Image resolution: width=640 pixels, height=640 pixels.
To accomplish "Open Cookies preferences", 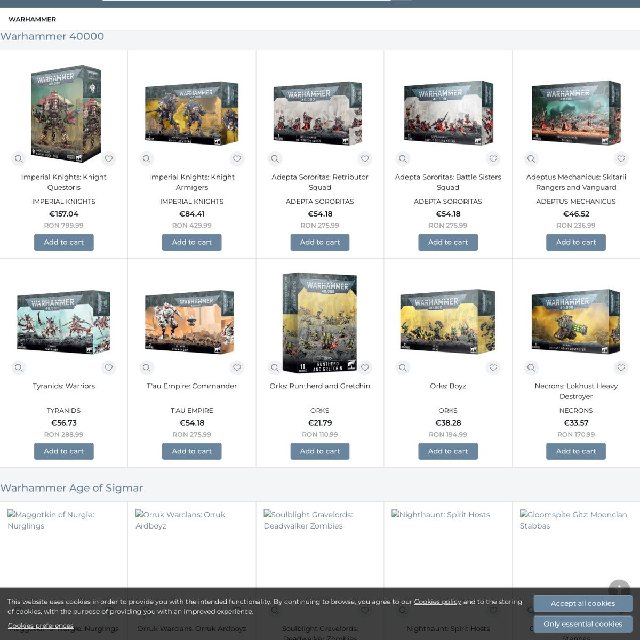I will click(x=41, y=626).
